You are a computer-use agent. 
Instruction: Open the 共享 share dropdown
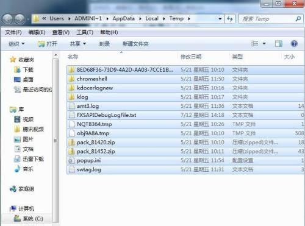point(77,44)
